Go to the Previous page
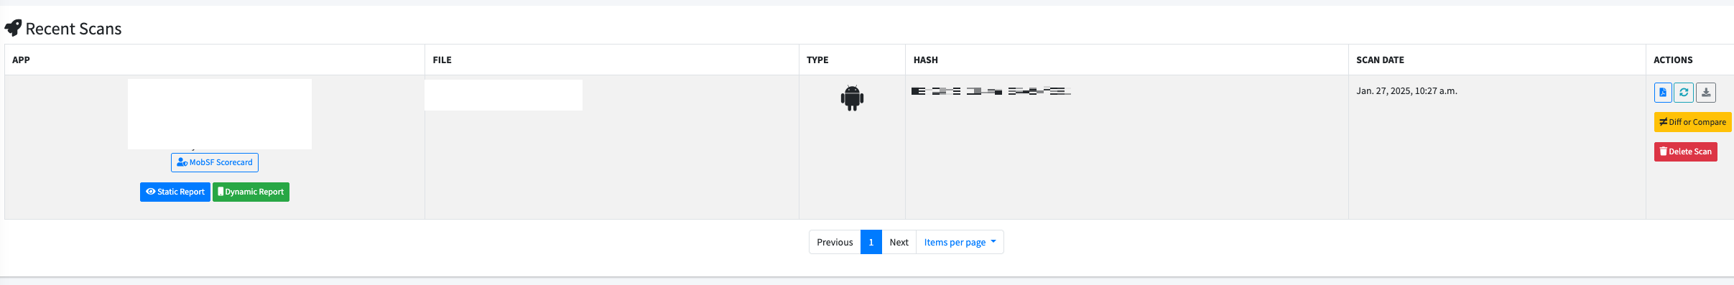 (835, 242)
